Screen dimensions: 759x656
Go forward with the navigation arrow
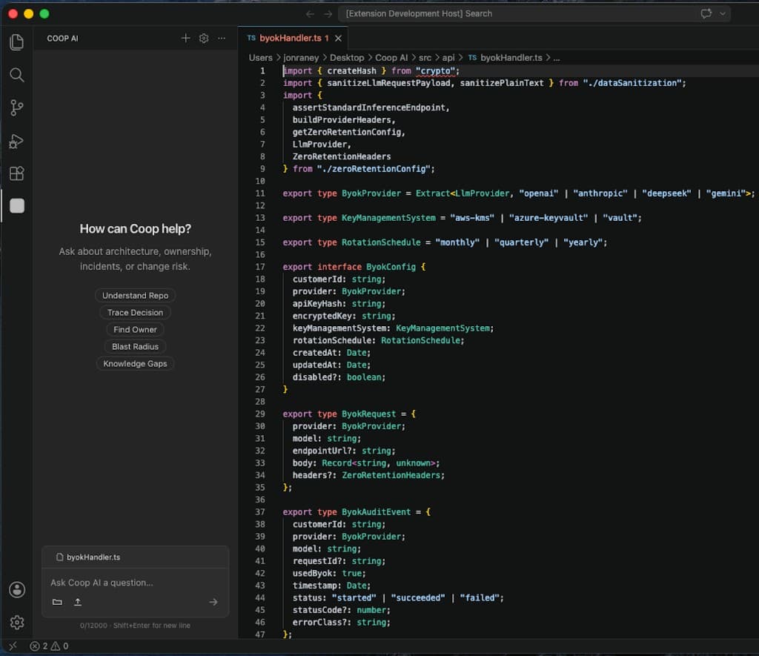[328, 14]
